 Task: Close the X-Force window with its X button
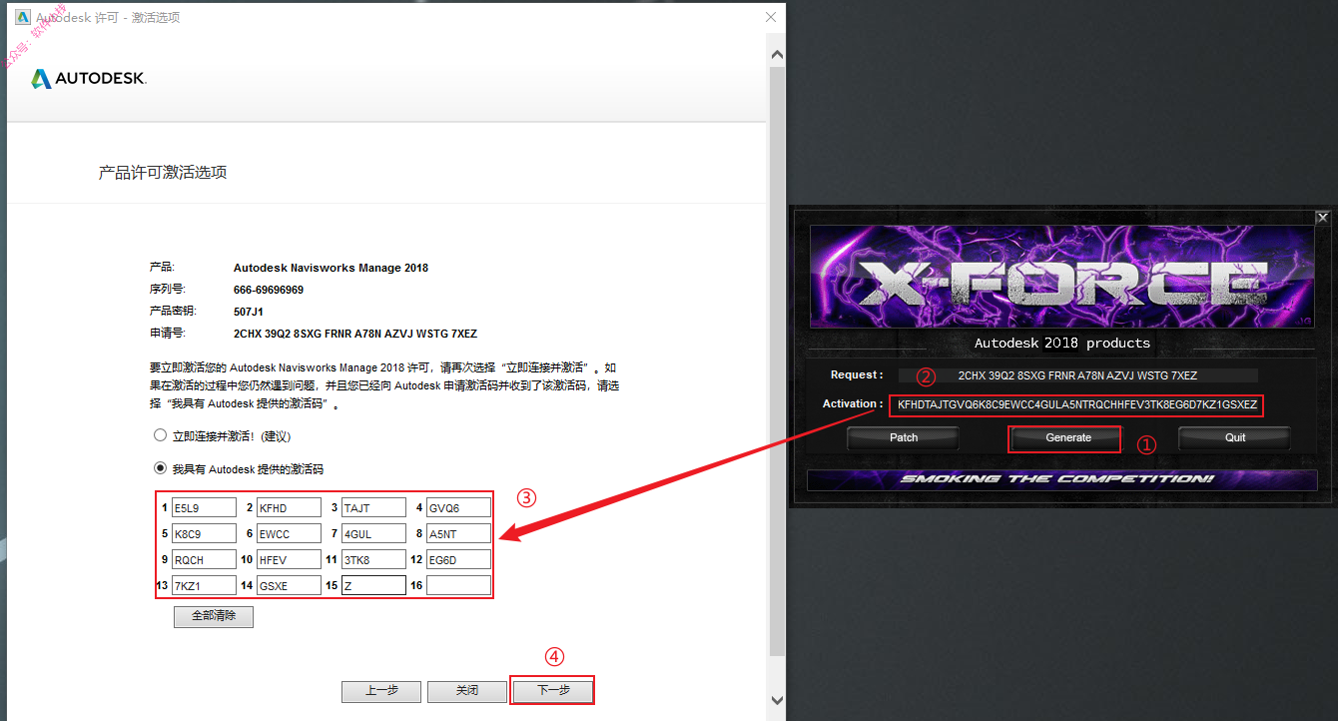(1322, 217)
